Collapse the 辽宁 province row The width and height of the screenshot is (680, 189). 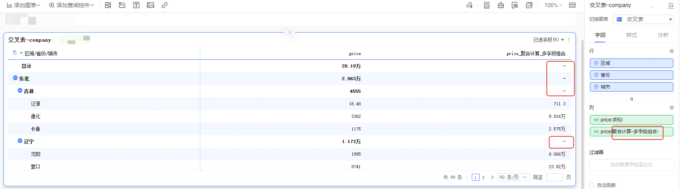click(20, 141)
